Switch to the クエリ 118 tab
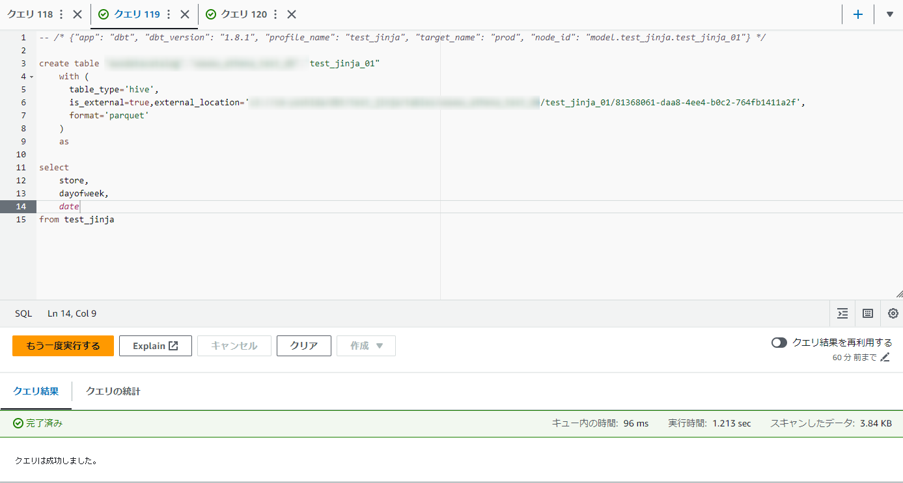The height and width of the screenshot is (483, 903). coord(30,14)
